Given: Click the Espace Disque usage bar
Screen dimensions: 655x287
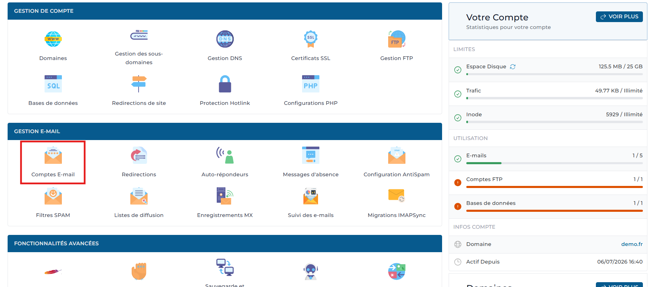Looking at the screenshot, I should (554, 74).
